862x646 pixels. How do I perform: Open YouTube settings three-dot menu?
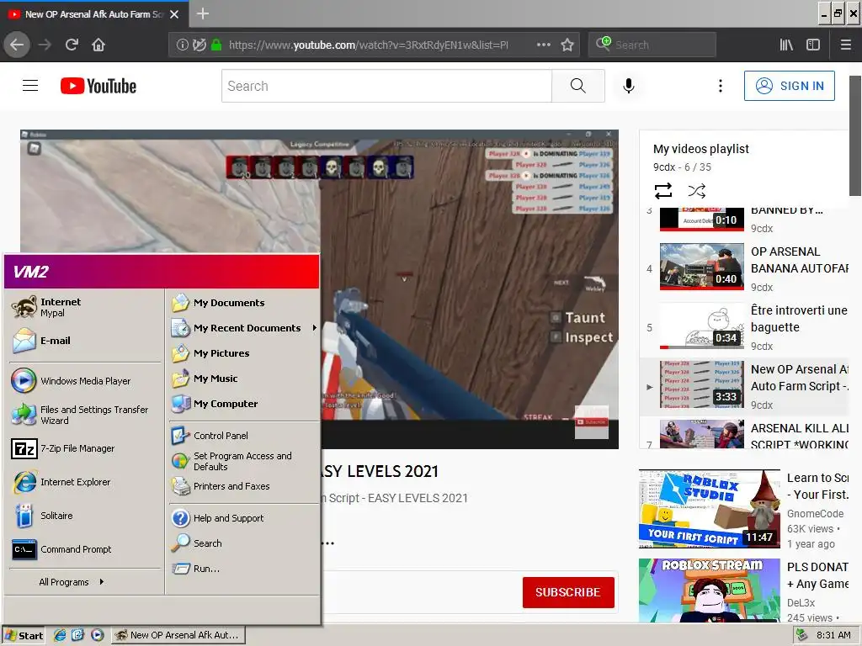(x=721, y=86)
